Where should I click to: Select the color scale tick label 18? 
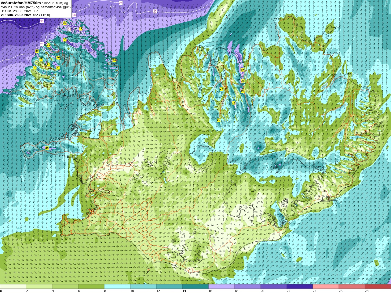[x=236, y=291]
